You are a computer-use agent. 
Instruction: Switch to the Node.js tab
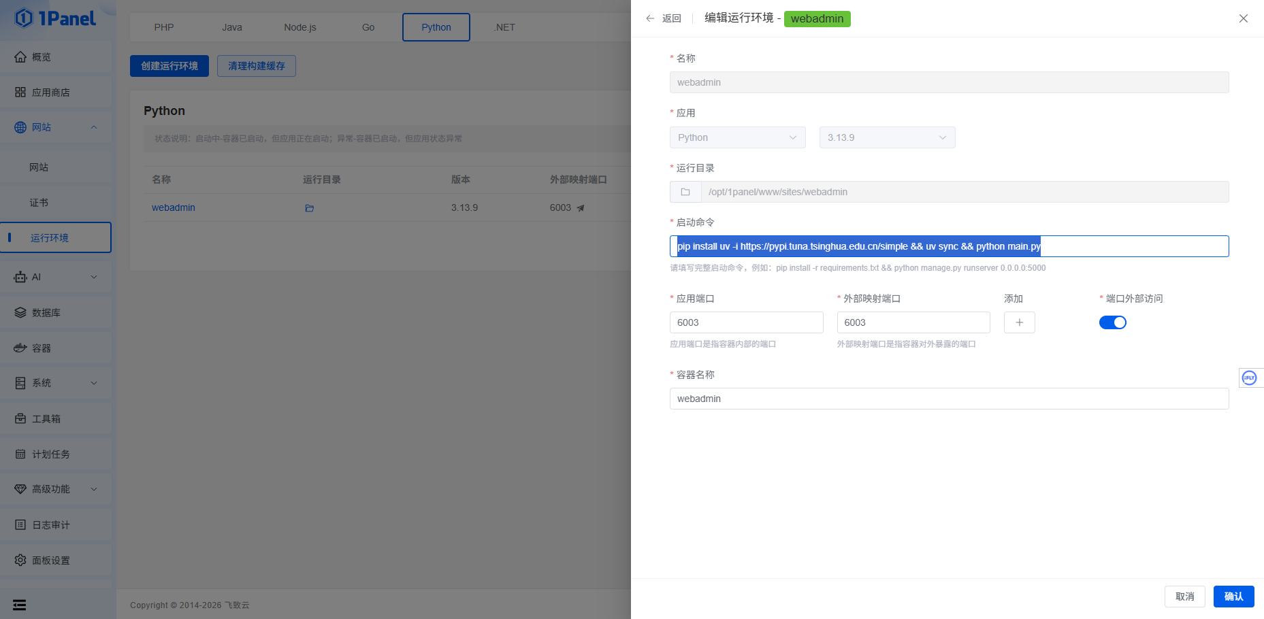tap(300, 27)
